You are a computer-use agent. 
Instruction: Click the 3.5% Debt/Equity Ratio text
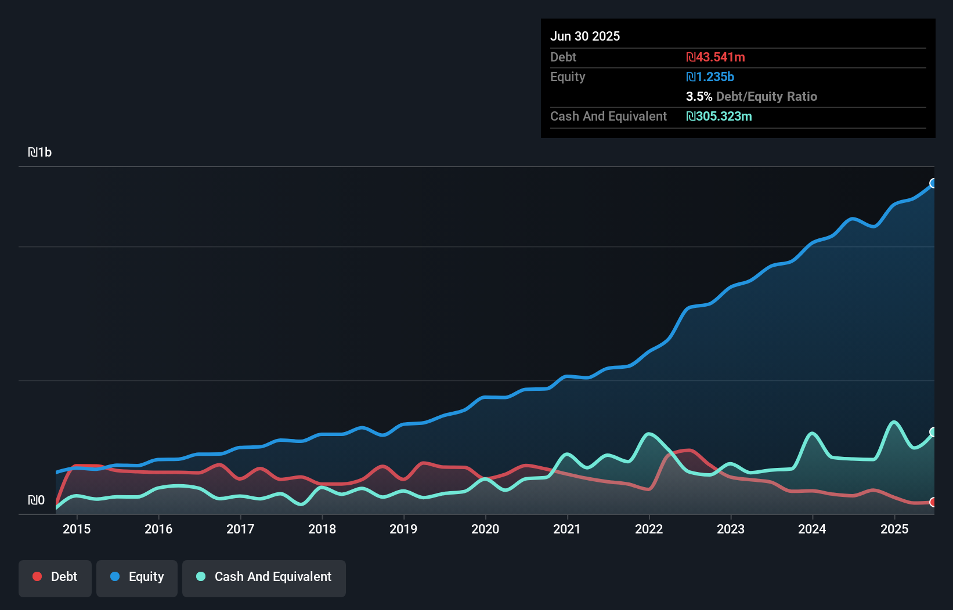[x=752, y=96]
